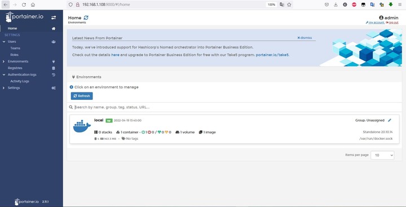Open the Firefox hamburger menu
Viewport: 406px width, 207px height.
point(400,5)
